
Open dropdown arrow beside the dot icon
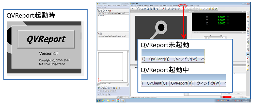coord(108,10)
